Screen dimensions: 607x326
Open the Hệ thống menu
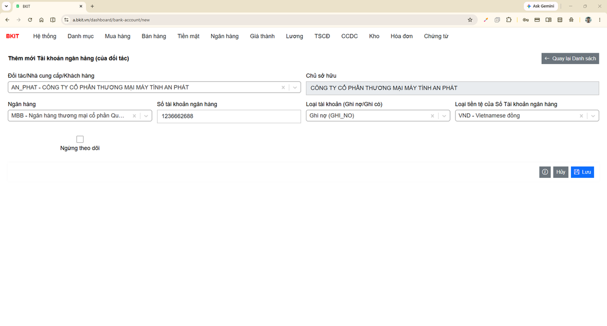[x=44, y=36]
